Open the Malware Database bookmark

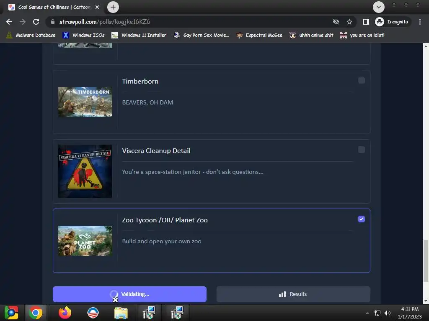point(31,35)
